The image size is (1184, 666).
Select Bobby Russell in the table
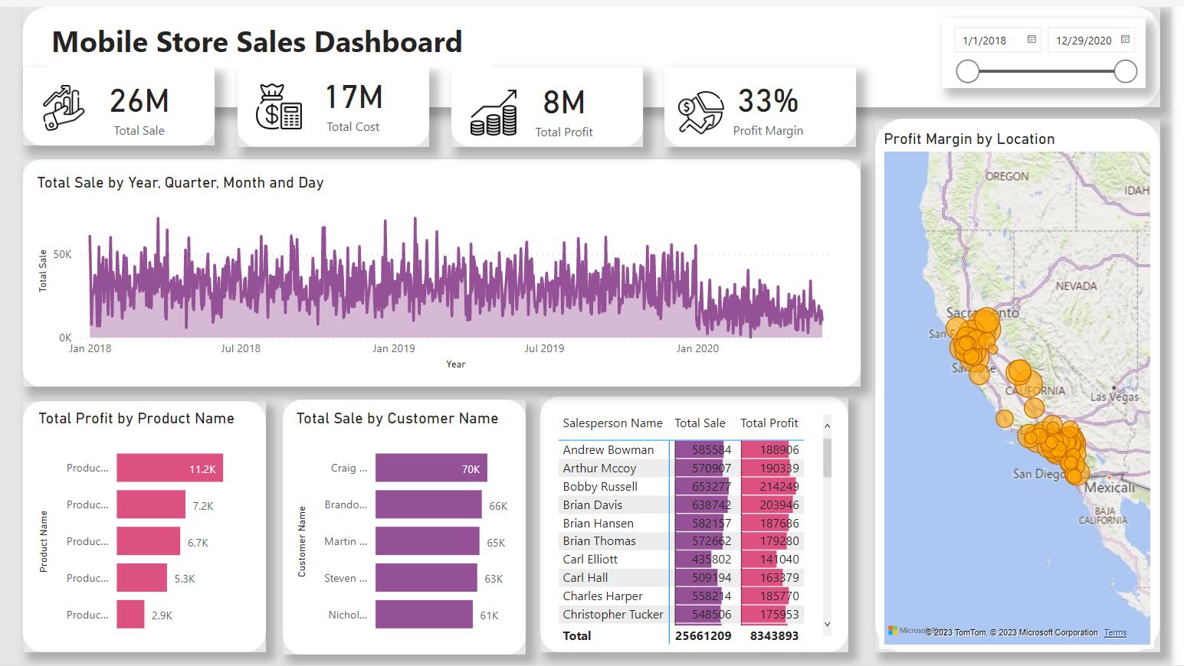click(x=600, y=486)
